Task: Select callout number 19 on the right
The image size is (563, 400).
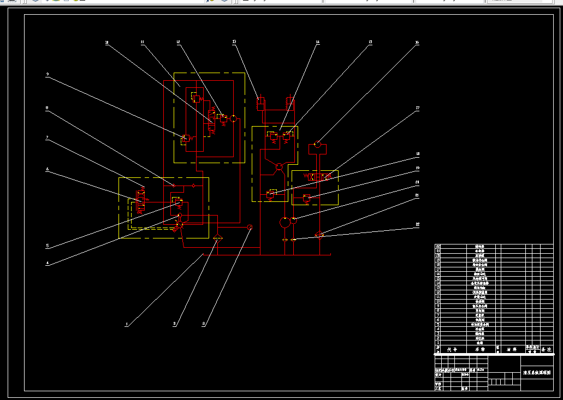Action: point(417,168)
